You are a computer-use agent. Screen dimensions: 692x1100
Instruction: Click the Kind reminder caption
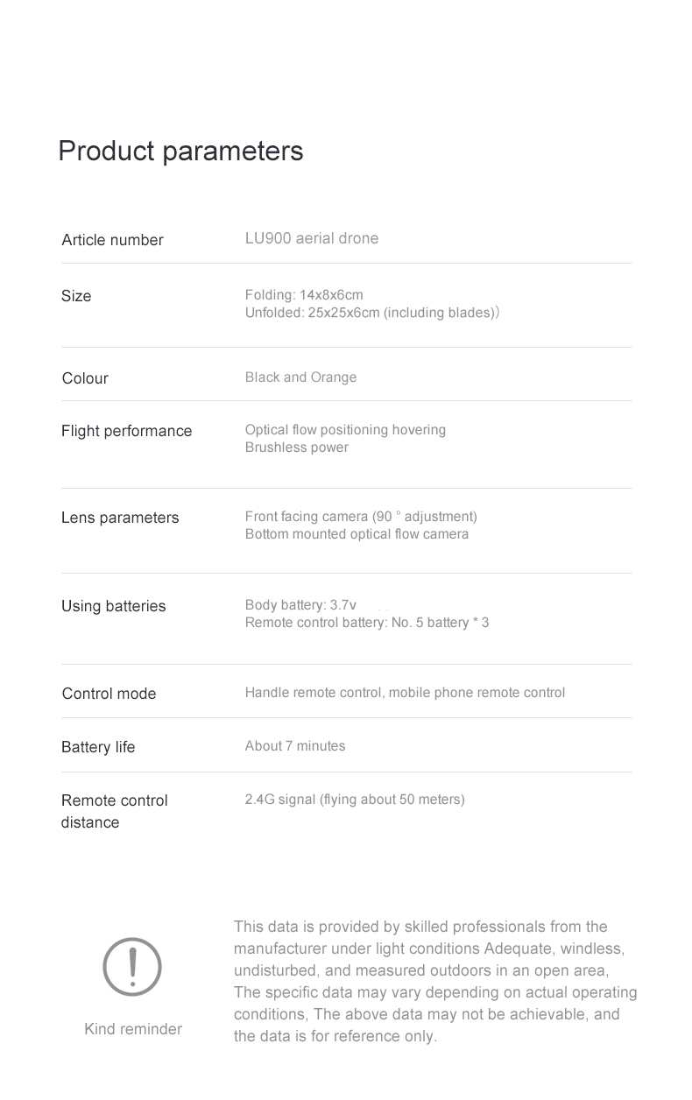click(133, 1029)
